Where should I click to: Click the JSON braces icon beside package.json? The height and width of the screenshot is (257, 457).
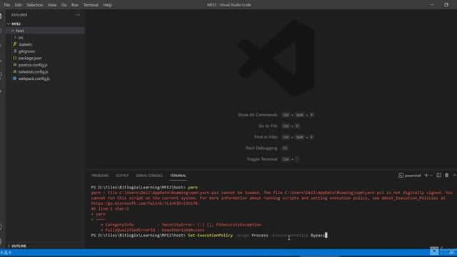click(14, 58)
